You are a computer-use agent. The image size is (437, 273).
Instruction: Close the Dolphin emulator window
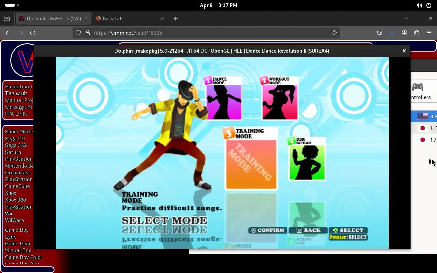(x=404, y=51)
